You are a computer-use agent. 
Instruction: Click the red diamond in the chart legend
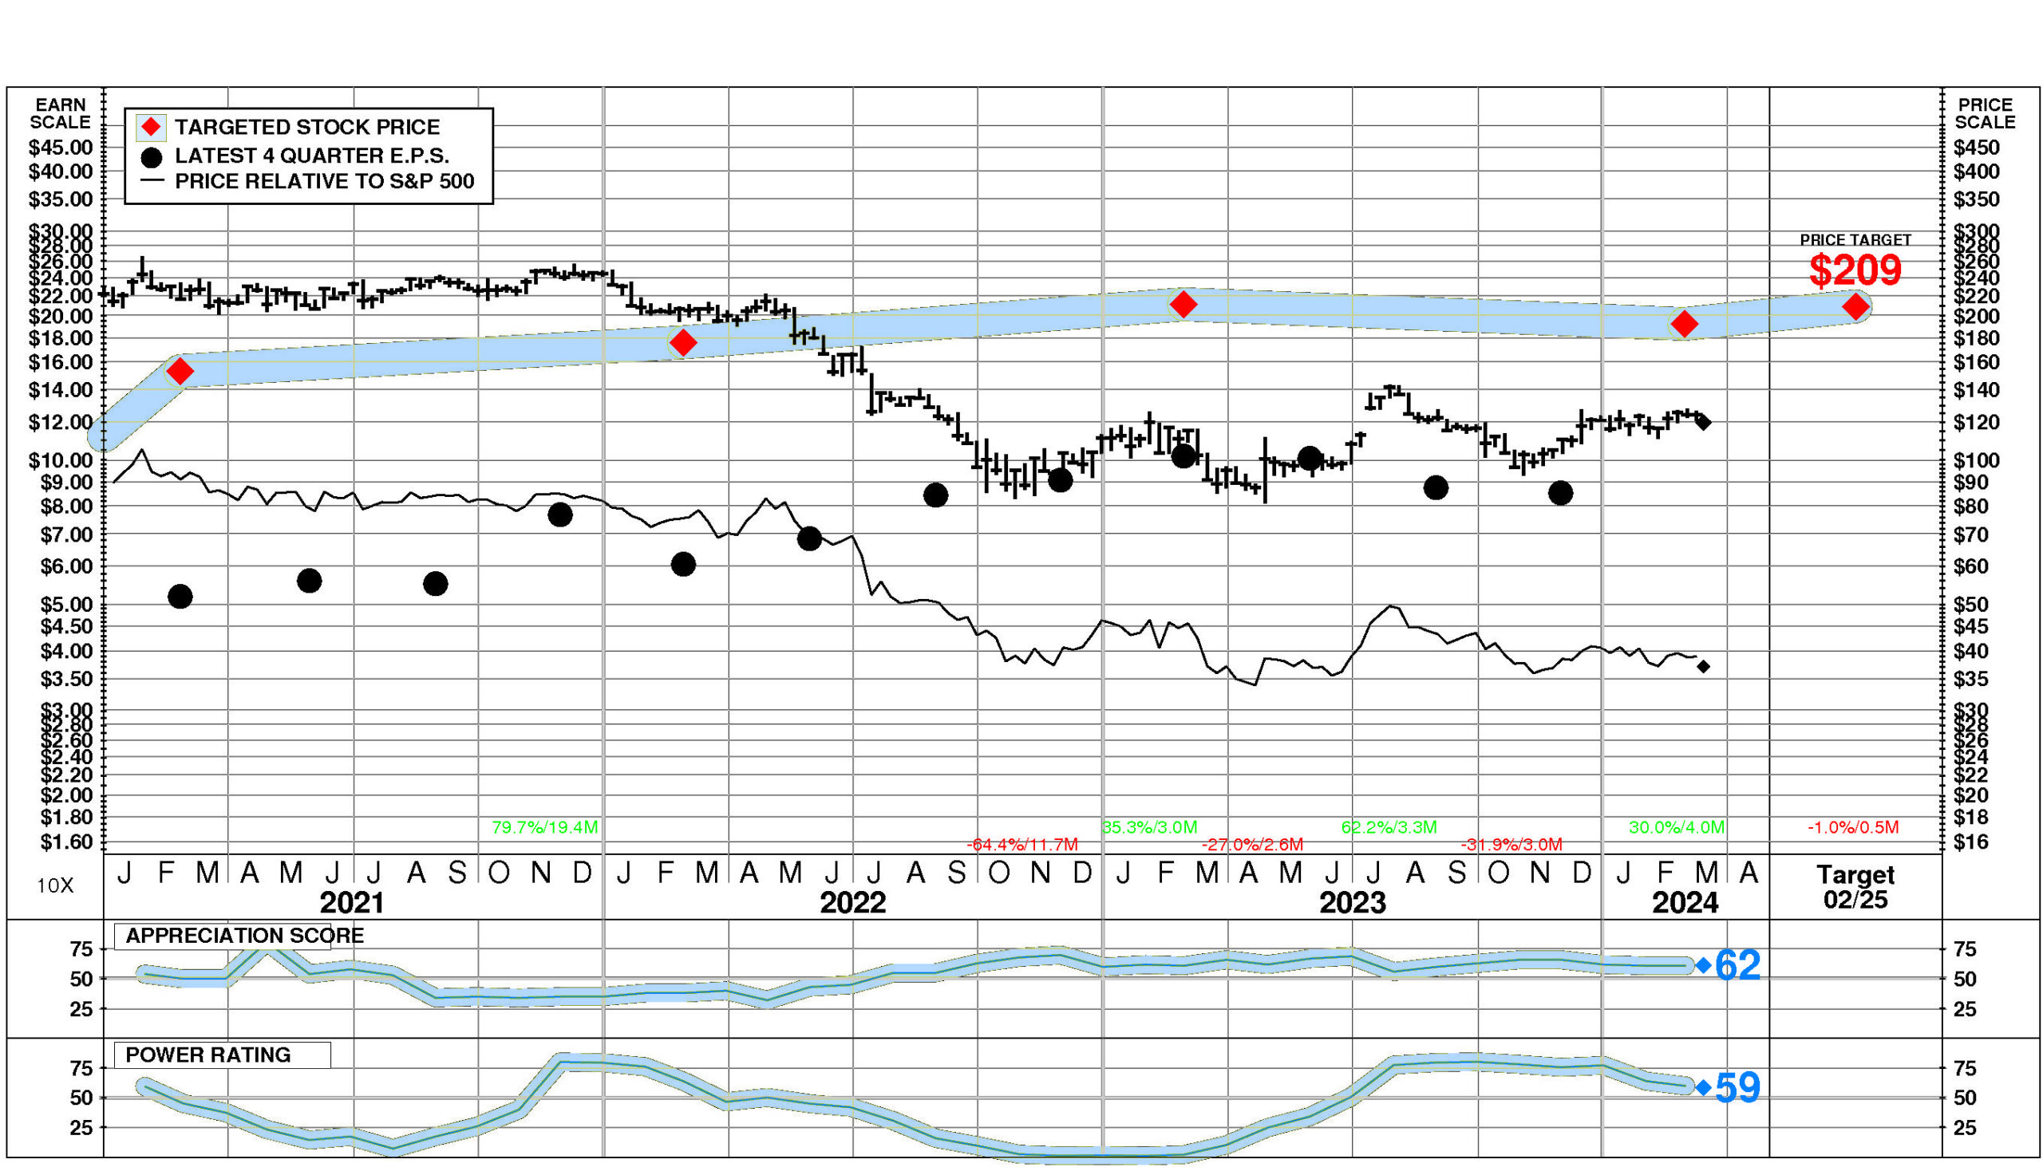tap(151, 127)
